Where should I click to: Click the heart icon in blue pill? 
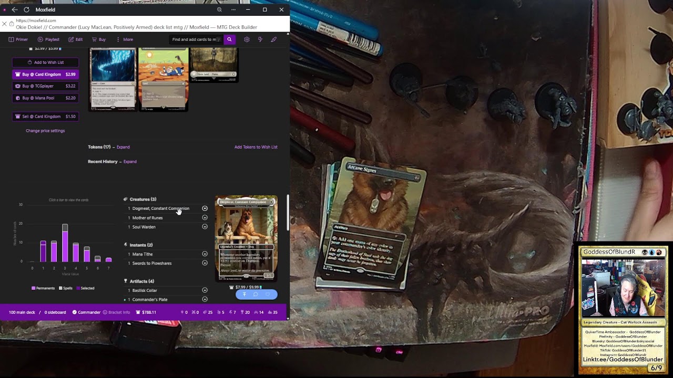[x=268, y=295]
